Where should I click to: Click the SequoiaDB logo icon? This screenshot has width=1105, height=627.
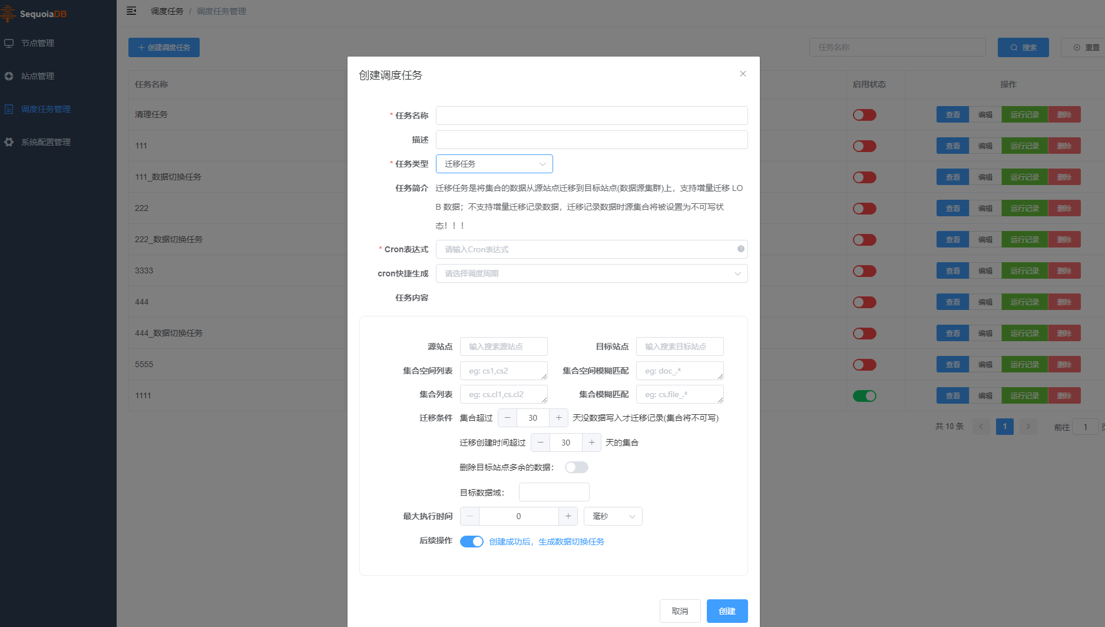pyautogui.click(x=8, y=13)
